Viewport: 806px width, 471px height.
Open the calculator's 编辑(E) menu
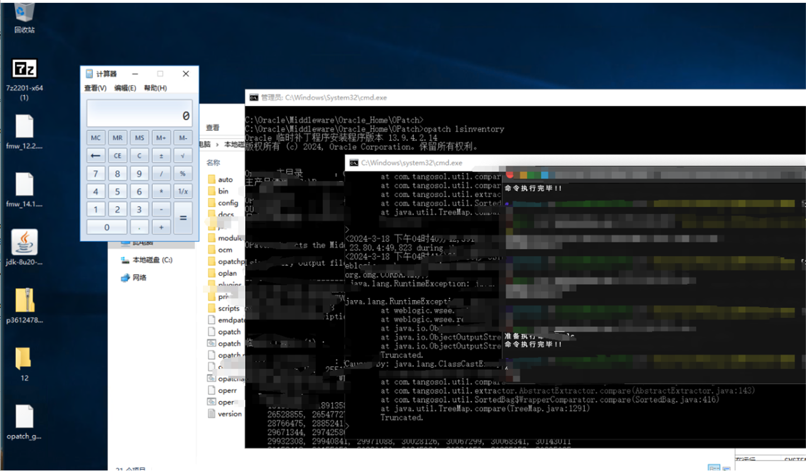(125, 88)
